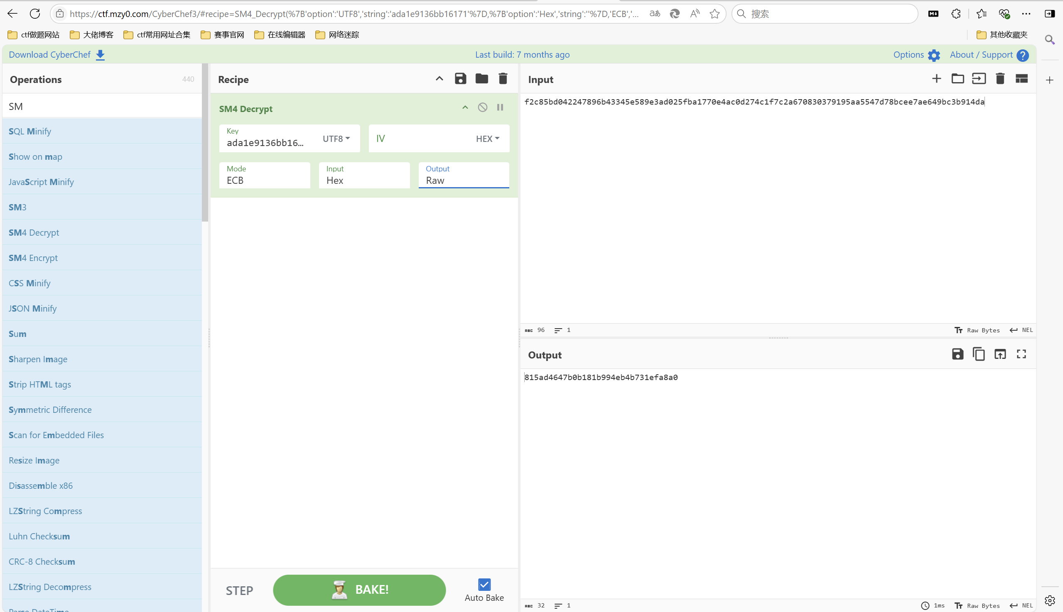Click the operations list scrollbar
Image resolution: width=1063 pixels, height=612 pixels.
click(205, 143)
